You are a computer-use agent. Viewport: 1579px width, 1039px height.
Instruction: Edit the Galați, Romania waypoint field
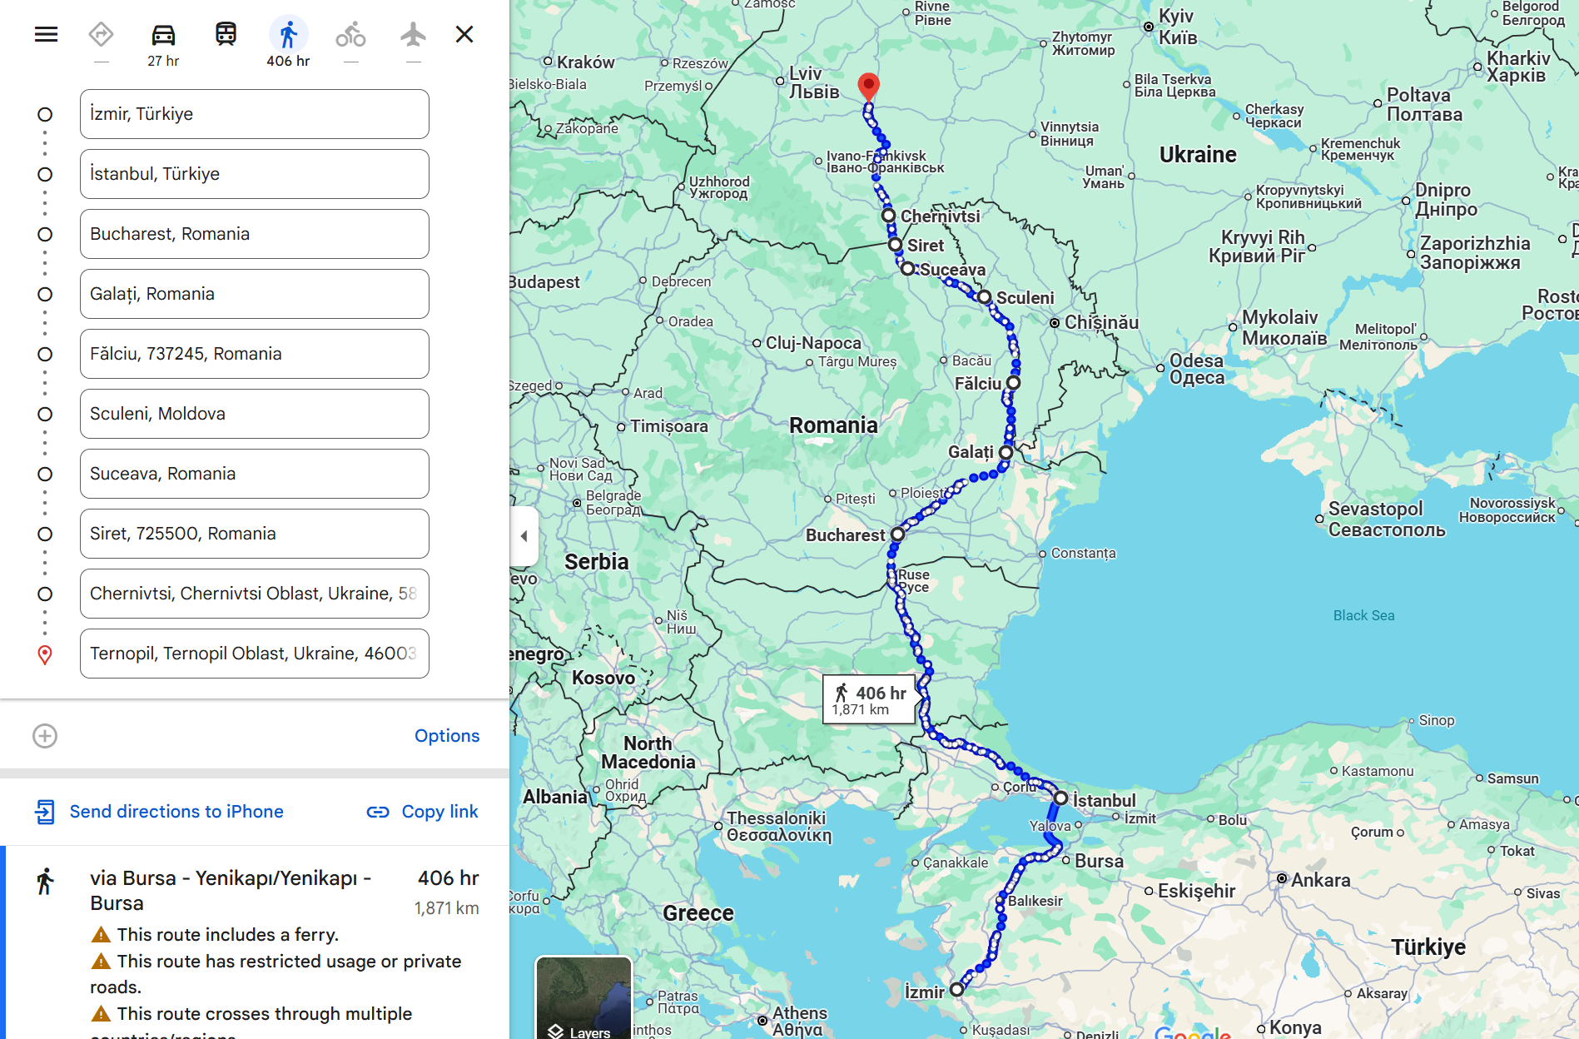pyautogui.click(x=255, y=294)
